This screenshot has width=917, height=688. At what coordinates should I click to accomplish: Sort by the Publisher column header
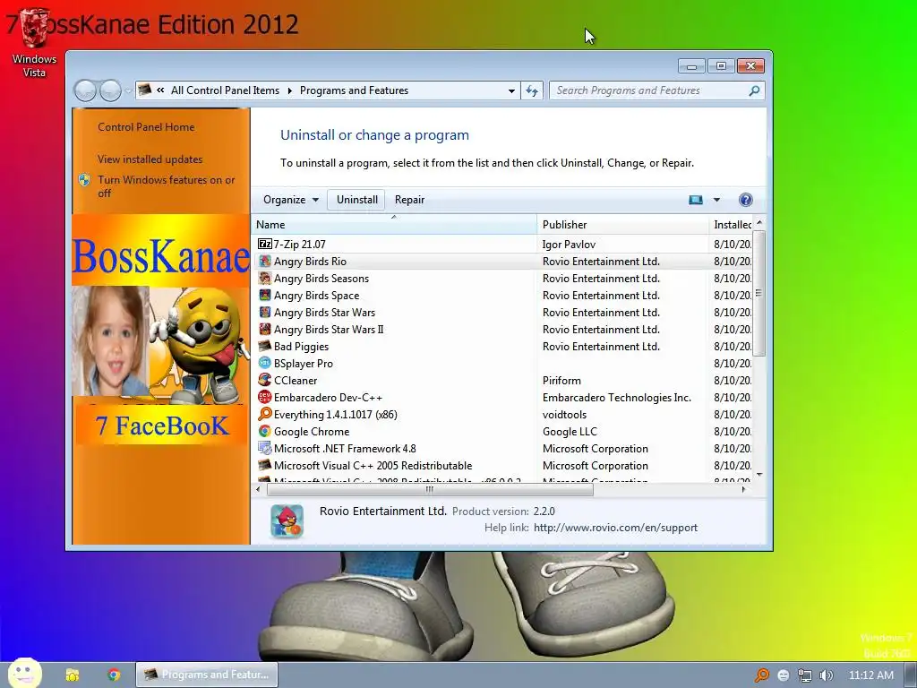pos(622,225)
